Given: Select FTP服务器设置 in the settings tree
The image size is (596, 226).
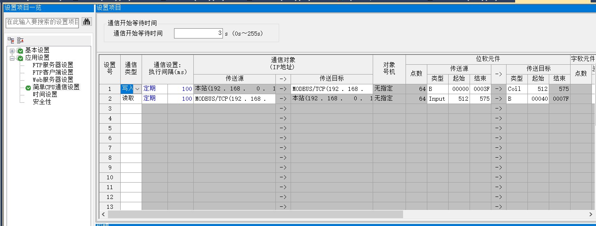Looking at the screenshot, I should [53, 65].
